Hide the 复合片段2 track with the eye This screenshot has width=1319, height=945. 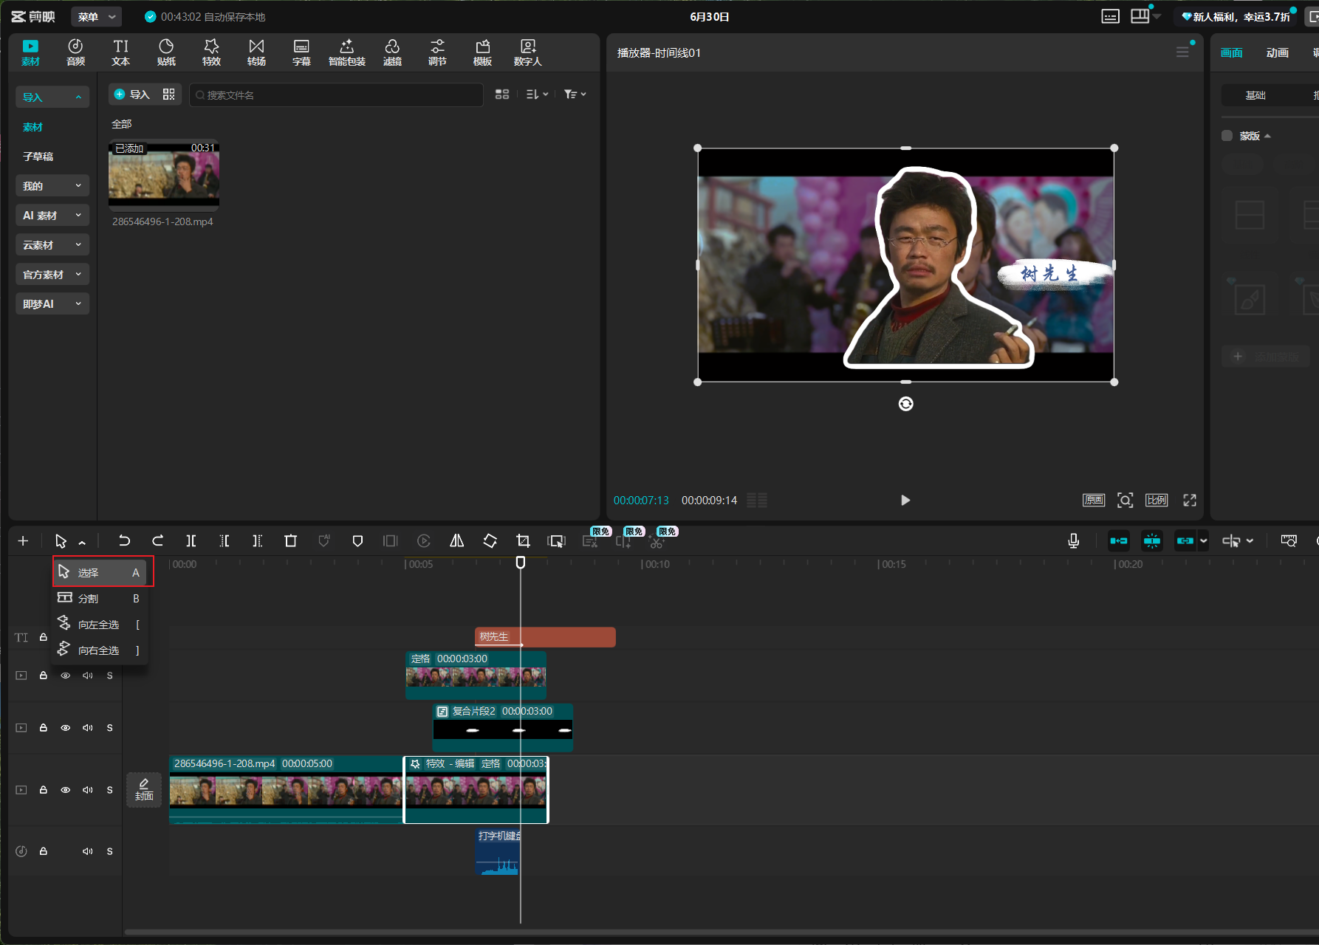(x=66, y=728)
